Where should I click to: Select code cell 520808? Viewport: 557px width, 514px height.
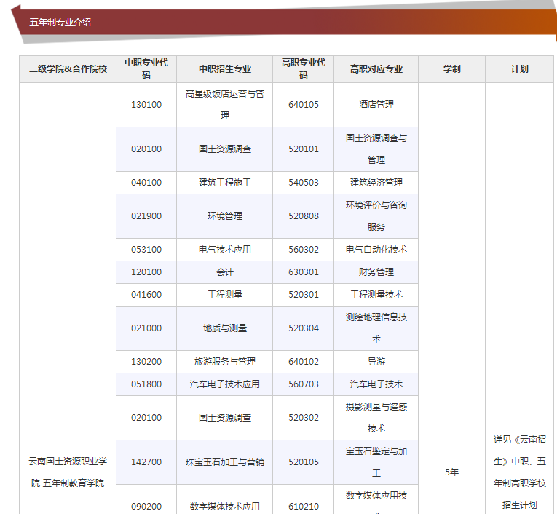coord(304,216)
